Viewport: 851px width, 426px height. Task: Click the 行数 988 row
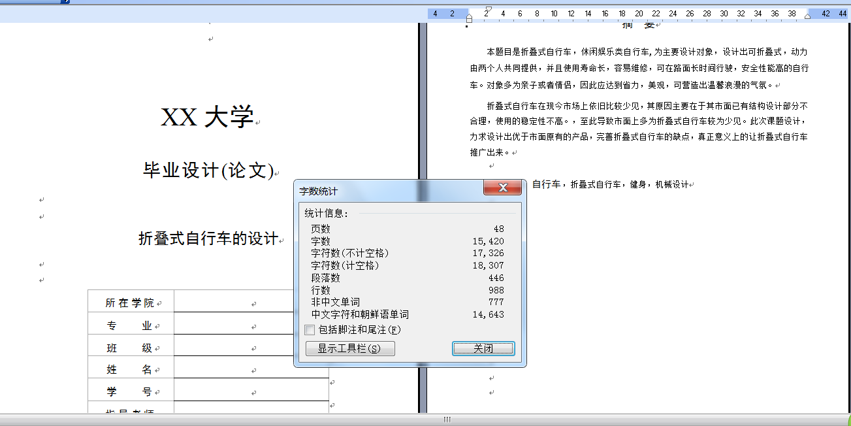coord(408,290)
